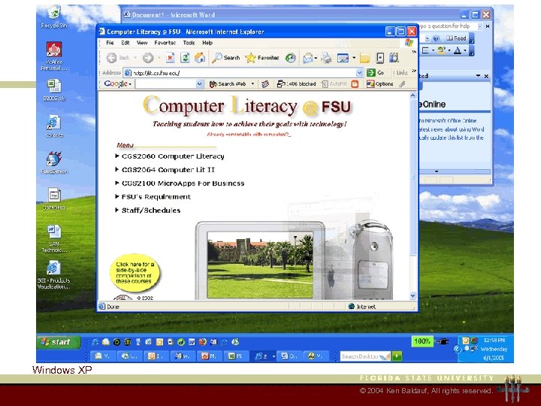The height and width of the screenshot is (406, 541).
Task: Open the B2005.xls desktop file icon
Action: tap(54, 90)
